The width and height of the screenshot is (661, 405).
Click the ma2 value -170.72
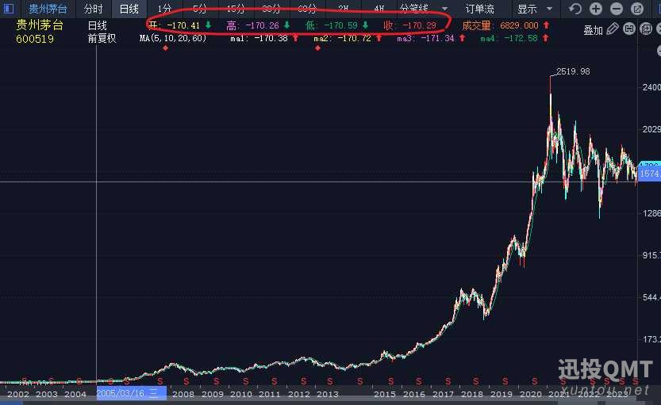pos(354,38)
